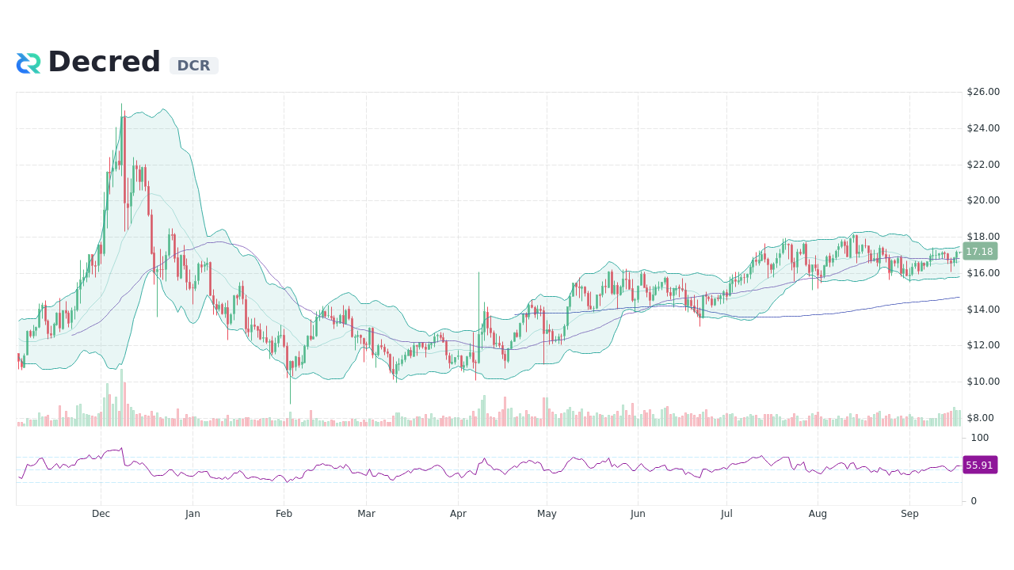Select the DCR ticker badge

(x=193, y=66)
